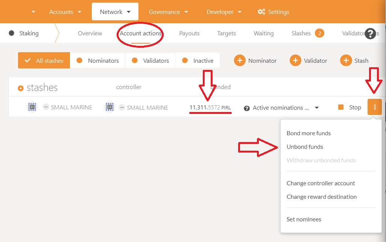The image size is (386, 242).
Task: Open the Accounts dropdown menu
Action: click(65, 12)
